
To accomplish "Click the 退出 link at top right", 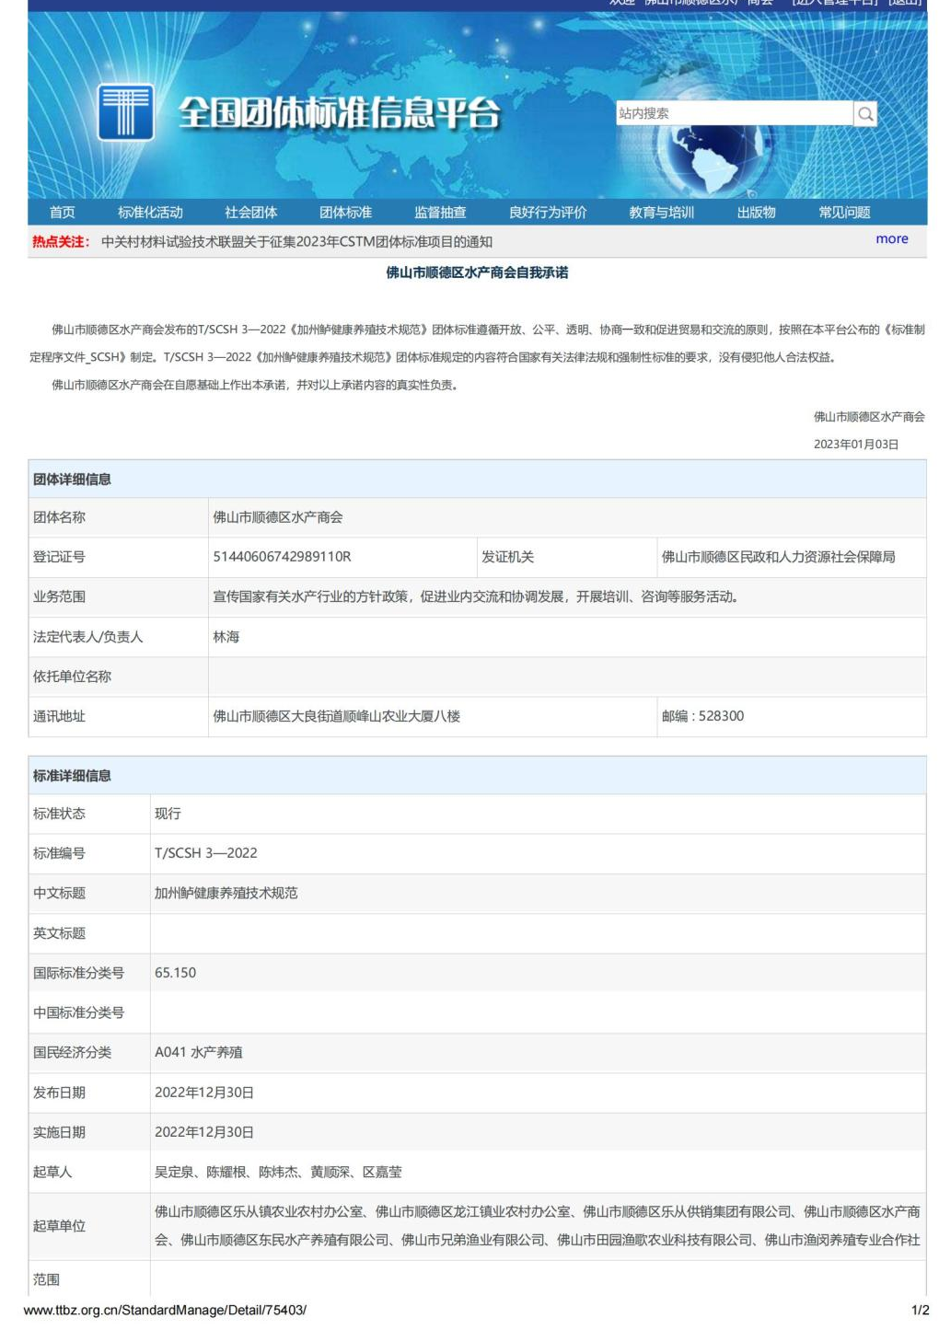I will coord(905,3).
